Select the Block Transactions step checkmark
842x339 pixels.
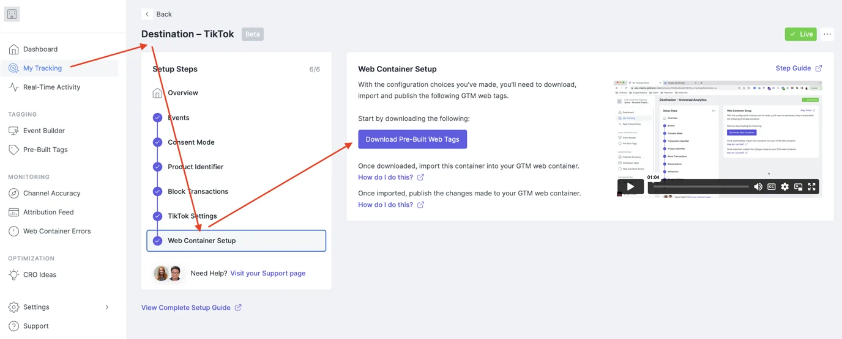(x=157, y=191)
